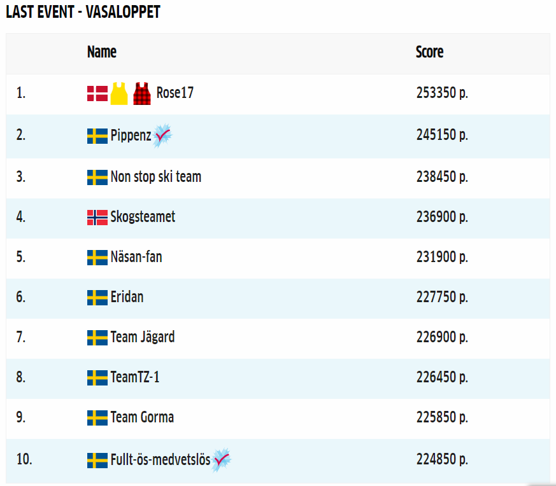Click the verified badge beside Fullt-ös-medvetslös
Screen dimensions: 556x486
[x=221, y=459]
